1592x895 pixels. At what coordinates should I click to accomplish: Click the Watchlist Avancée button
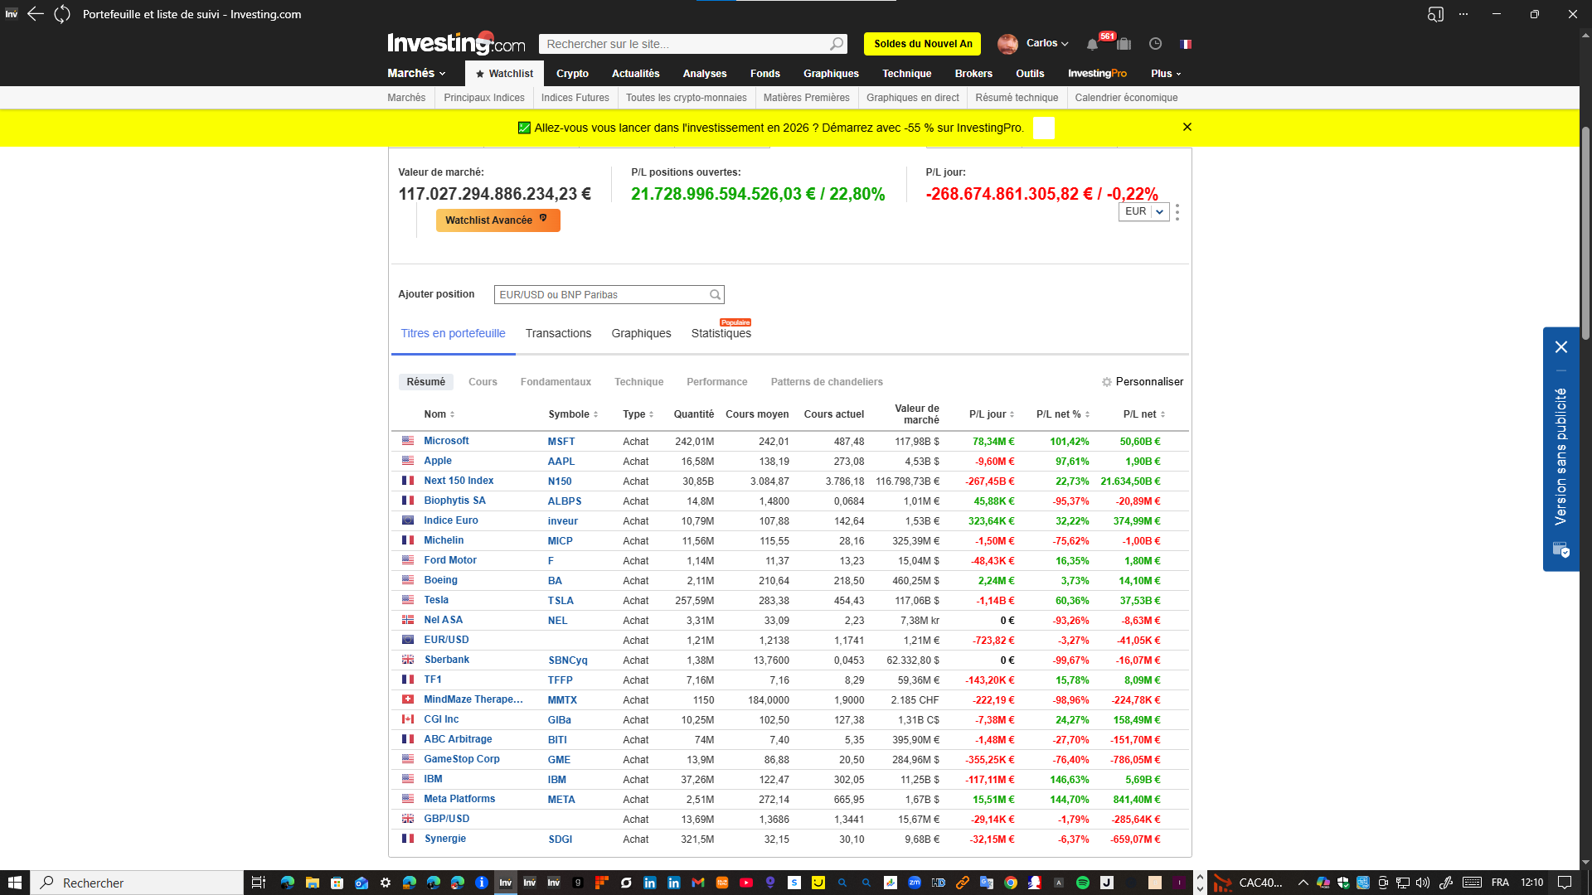pos(498,220)
